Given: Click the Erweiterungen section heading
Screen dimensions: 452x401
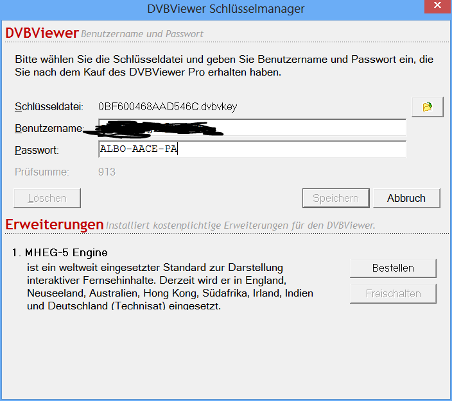Looking at the screenshot, I should click(x=54, y=224).
